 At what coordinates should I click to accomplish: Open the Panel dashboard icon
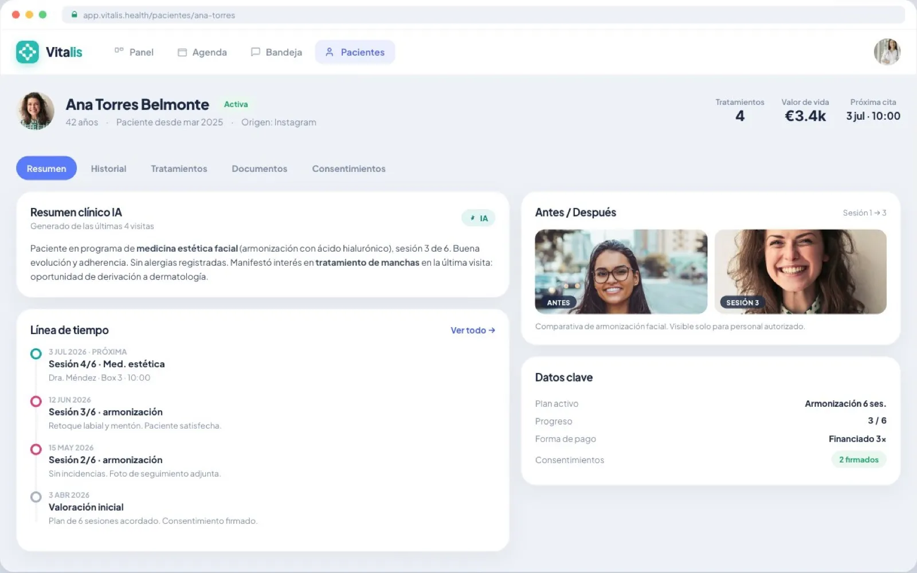click(x=119, y=51)
